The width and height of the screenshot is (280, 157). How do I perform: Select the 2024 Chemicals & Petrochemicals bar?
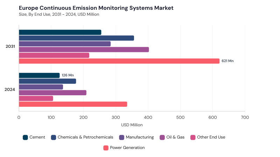tap(48, 81)
